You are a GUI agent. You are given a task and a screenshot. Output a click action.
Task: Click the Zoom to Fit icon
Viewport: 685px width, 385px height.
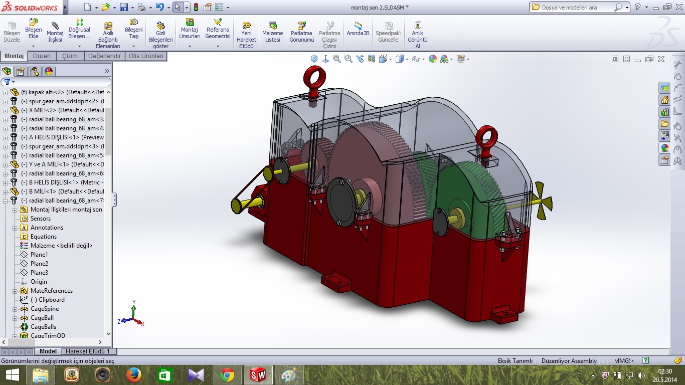click(x=337, y=59)
